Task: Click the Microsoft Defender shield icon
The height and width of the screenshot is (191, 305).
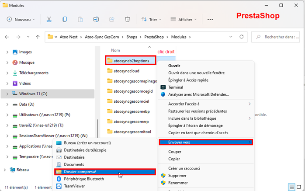Action: tap(163, 94)
